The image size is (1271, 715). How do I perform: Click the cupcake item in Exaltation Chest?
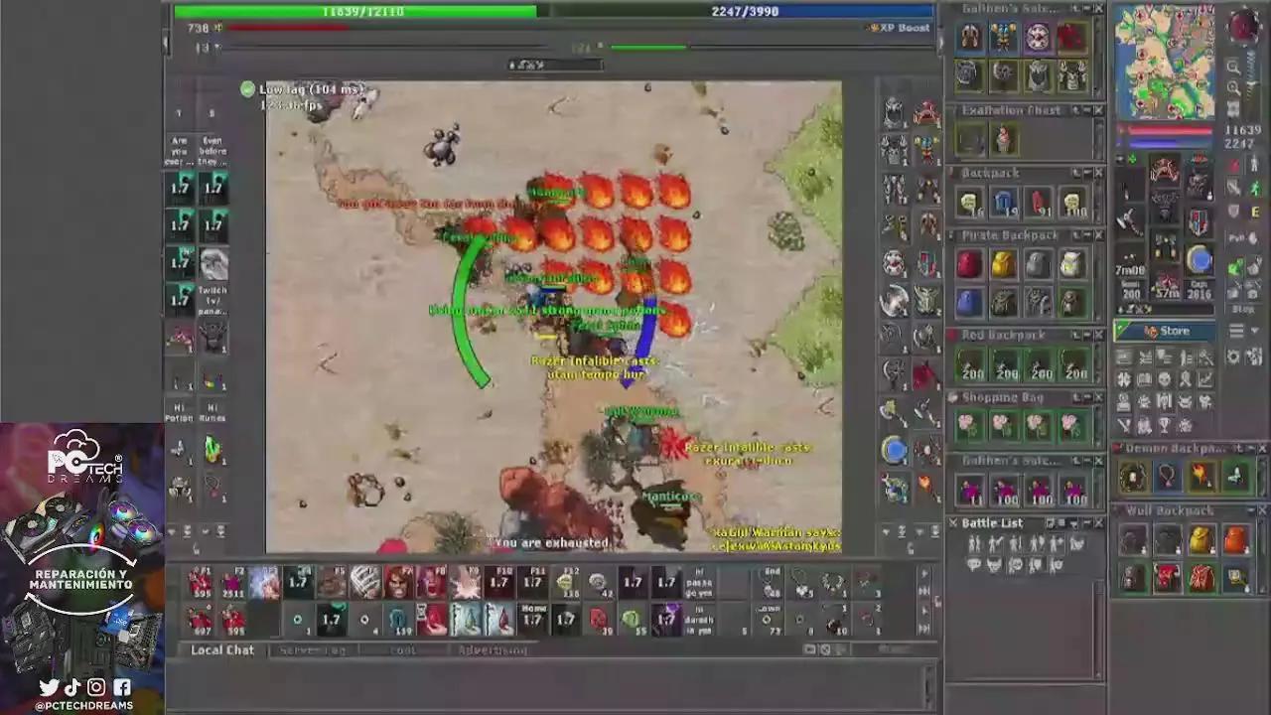click(x=1004, y=139)
